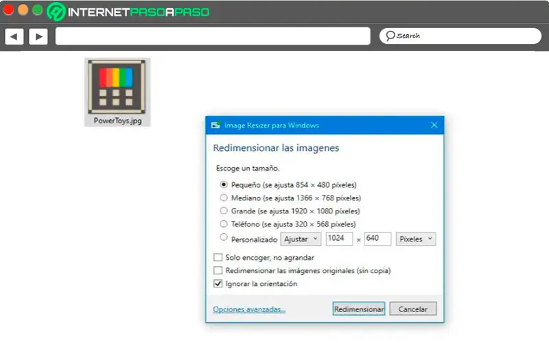The image size is (549, 343).
Task: Click the custom width field showing 1024
Action: click(339, 239)
